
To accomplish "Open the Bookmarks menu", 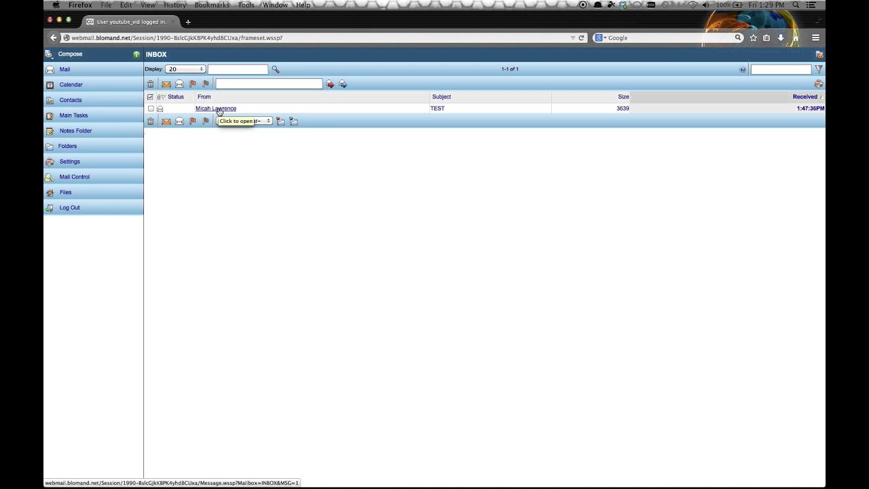I will tap(212, 5).
